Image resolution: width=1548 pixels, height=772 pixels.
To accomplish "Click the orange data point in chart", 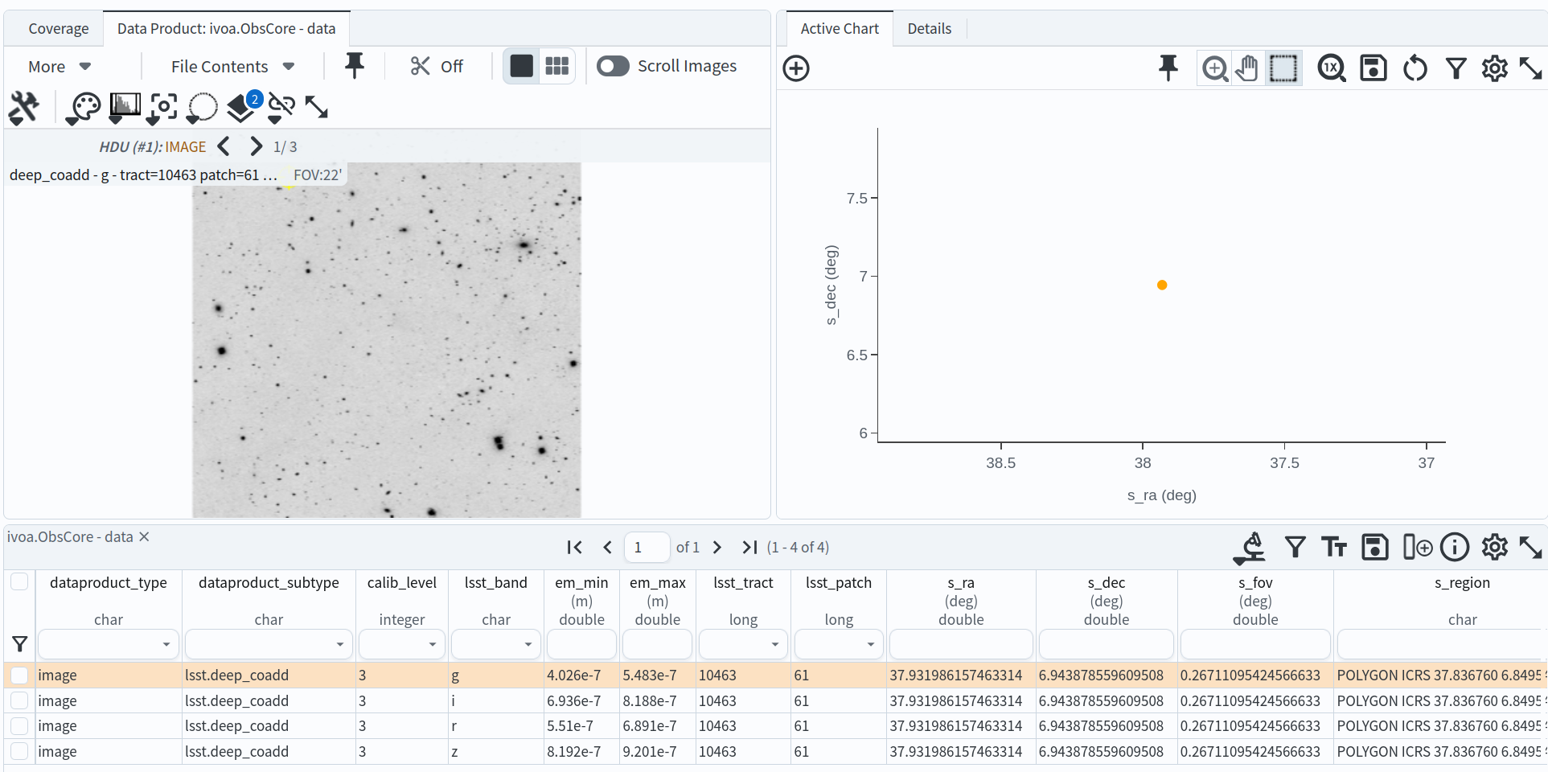I will click(x=1162, y=285).
